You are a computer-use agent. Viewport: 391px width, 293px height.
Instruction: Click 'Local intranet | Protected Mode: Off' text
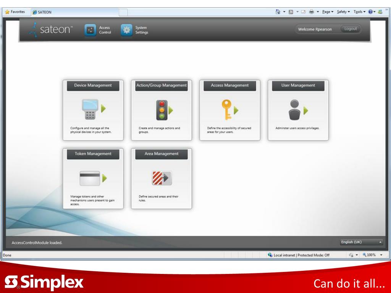pyautogui.click(x=302, y=255)
